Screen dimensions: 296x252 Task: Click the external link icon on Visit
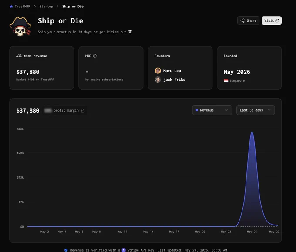tap(277, 20)
